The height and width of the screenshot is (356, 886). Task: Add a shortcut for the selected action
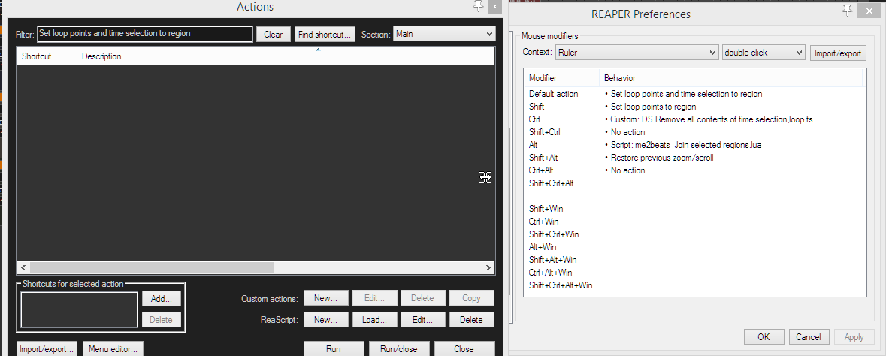[x=161, y=298]
